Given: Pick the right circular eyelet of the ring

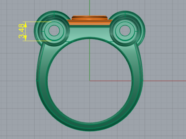Looking at the screenshot, I should pyautogui.click(x=125, y=31).
